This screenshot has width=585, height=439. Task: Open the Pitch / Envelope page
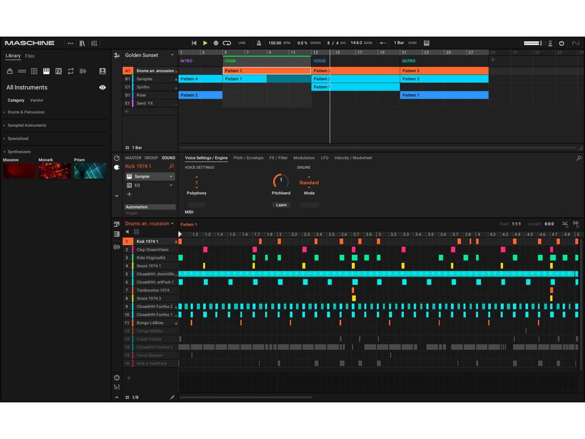tap(249, 158)
